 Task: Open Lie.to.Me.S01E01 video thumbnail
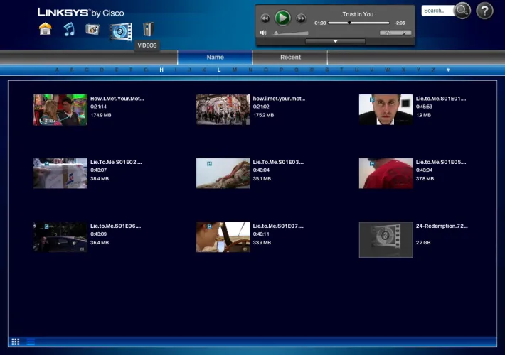(x=386, y=109)
